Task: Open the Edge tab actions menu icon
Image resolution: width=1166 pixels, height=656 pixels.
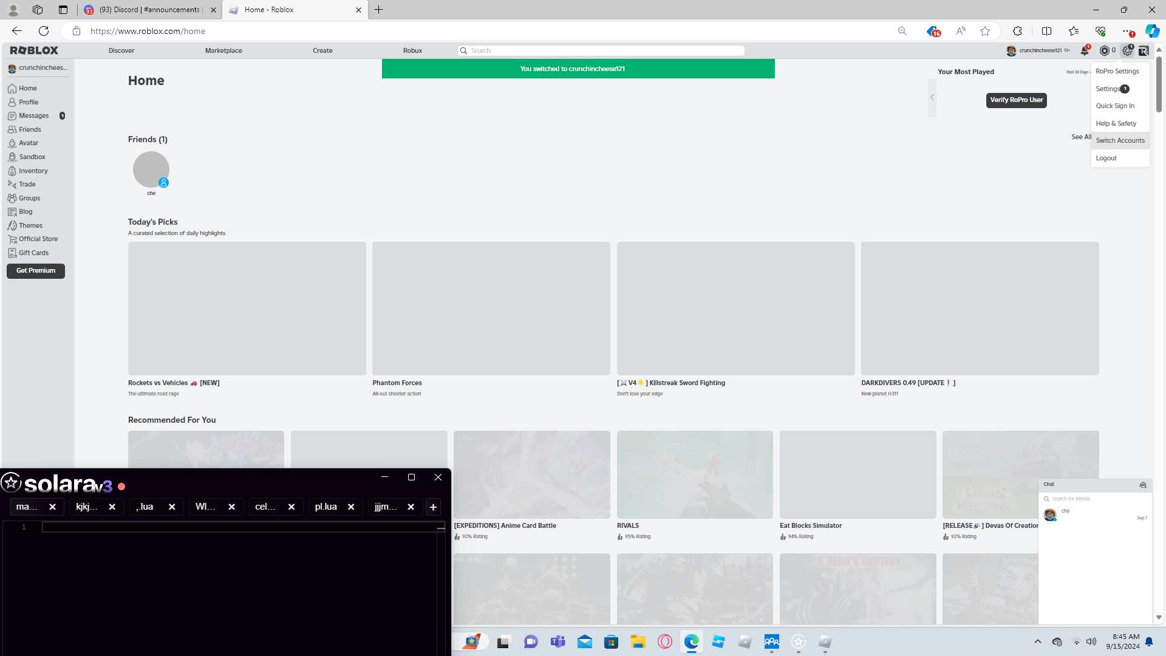Action: (x=63, y=10)
